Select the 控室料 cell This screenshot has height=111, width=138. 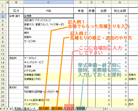pos(48,37)
